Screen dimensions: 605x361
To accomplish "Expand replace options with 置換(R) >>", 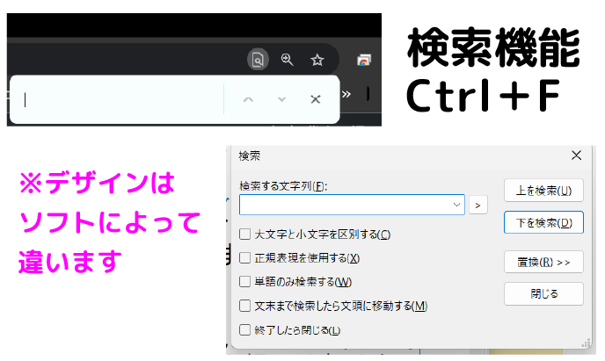I will point(543,262).
